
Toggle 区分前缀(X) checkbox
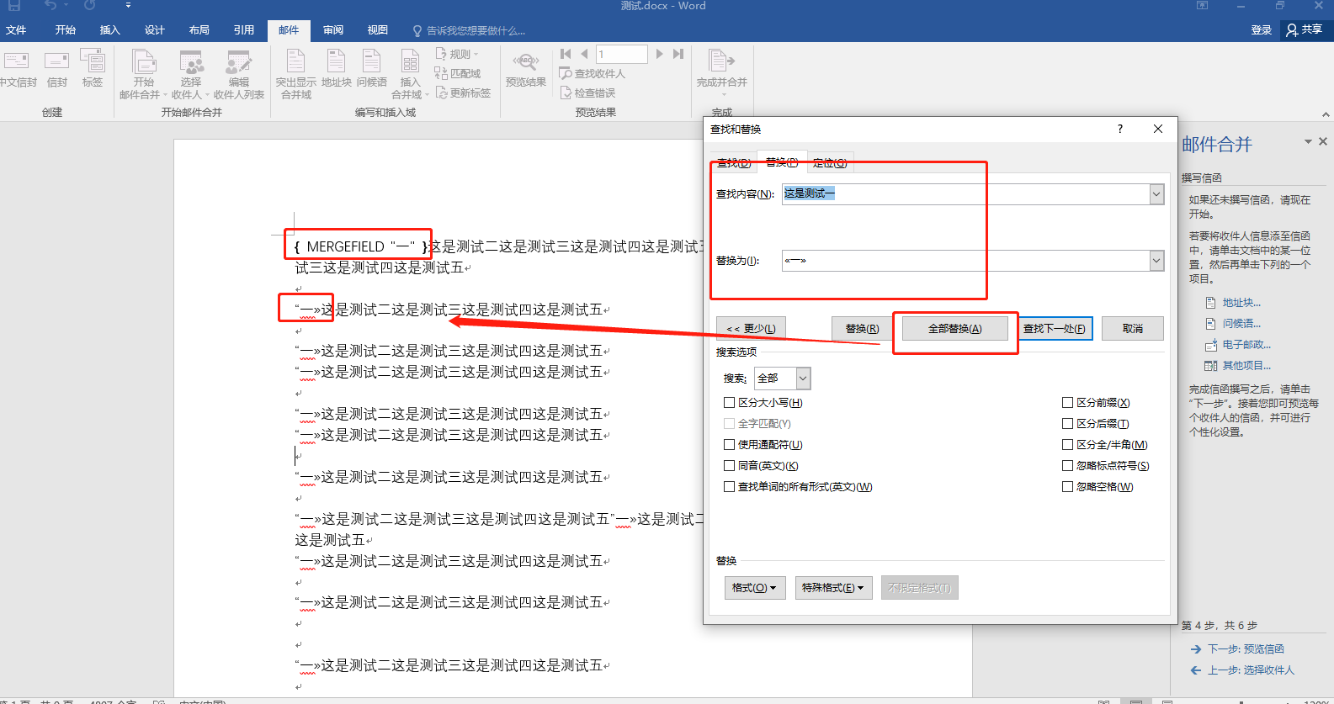(1067, 403)
